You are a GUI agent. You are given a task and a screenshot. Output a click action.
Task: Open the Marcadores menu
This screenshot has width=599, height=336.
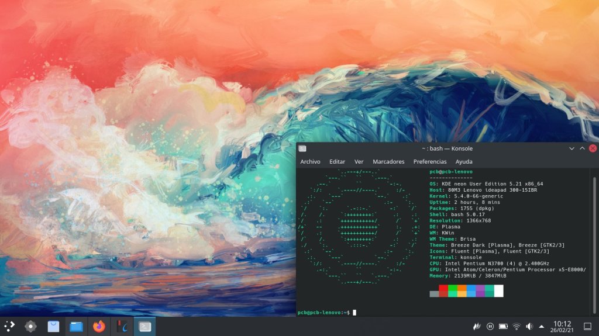(388, 161)
